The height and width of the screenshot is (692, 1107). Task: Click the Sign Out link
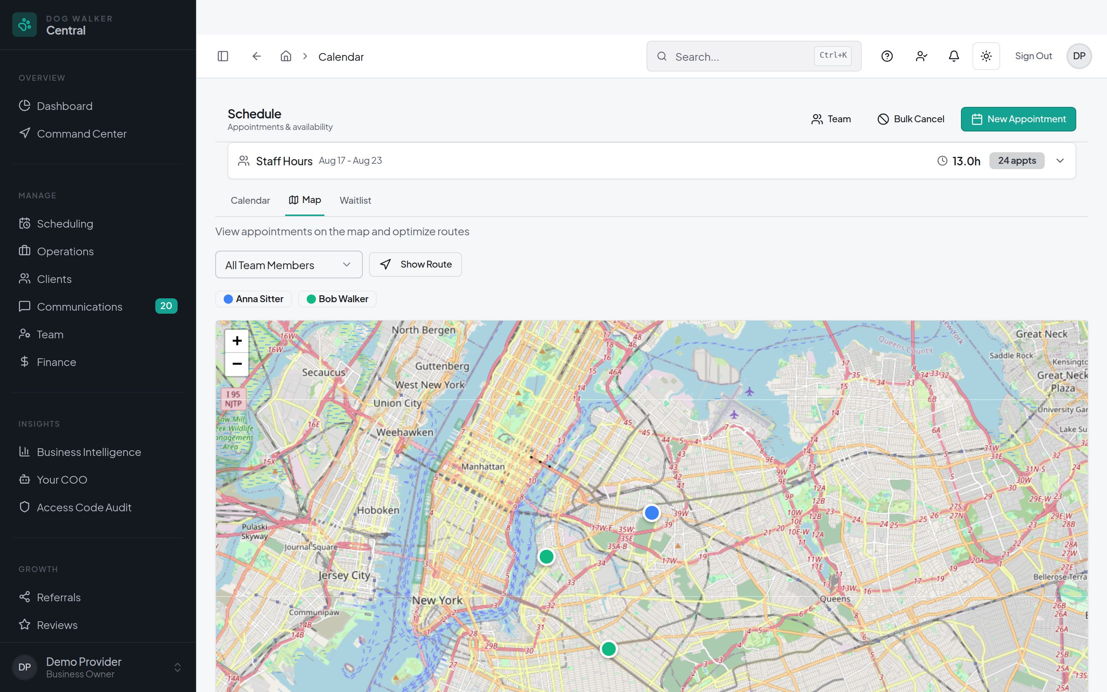tap(1033, 56)
